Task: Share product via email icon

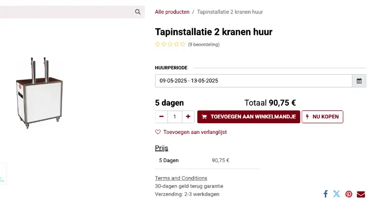Action: click(361, 194)
